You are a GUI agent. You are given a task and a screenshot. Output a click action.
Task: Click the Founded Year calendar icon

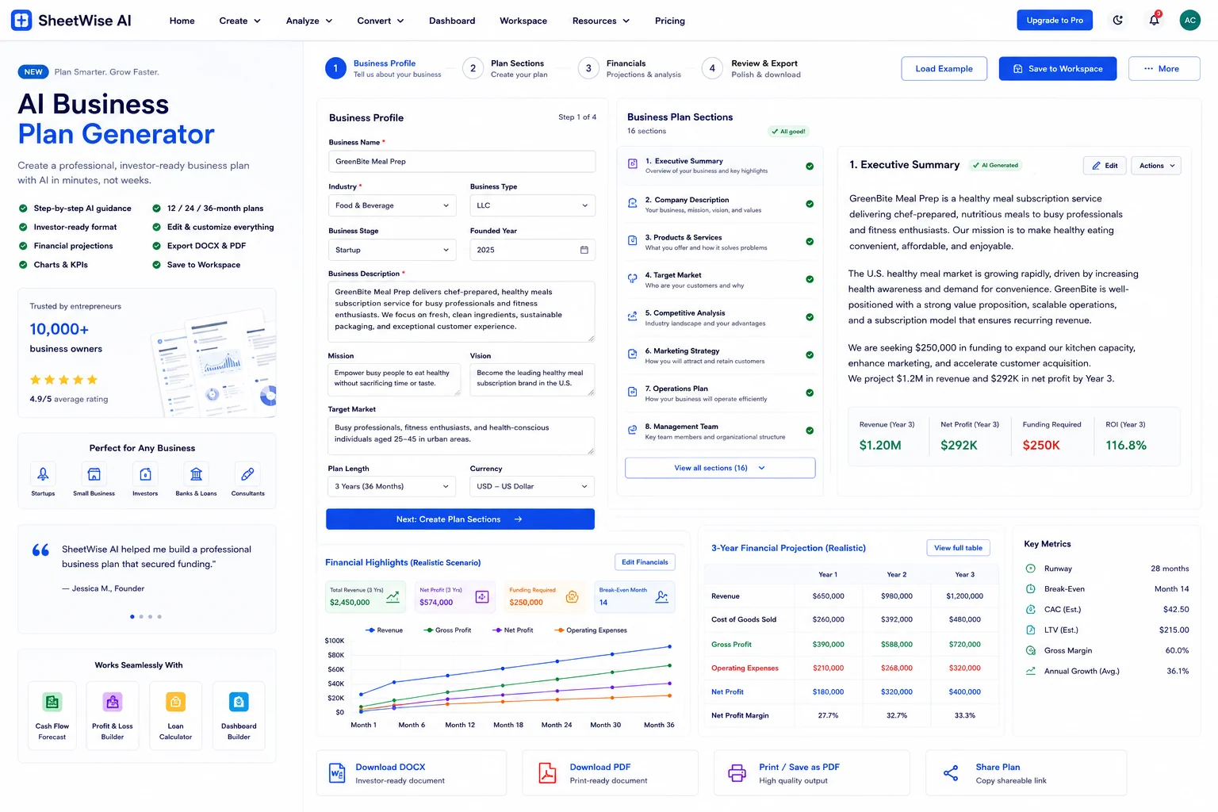584,250
